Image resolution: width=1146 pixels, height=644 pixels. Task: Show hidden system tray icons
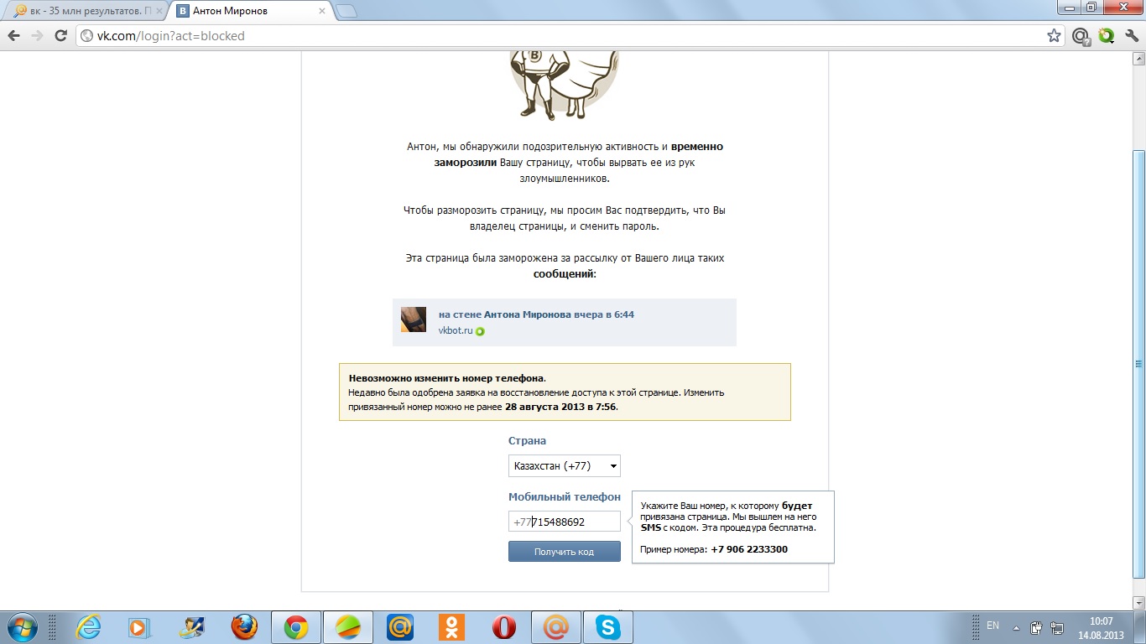(x=1016, y=627)
